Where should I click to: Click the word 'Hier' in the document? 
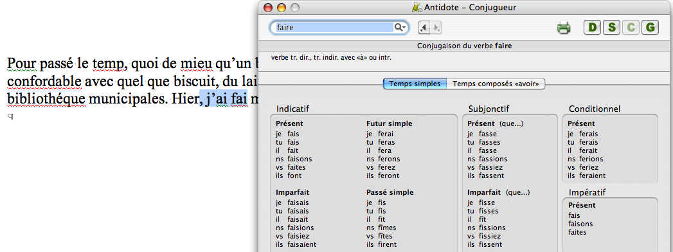184,99
